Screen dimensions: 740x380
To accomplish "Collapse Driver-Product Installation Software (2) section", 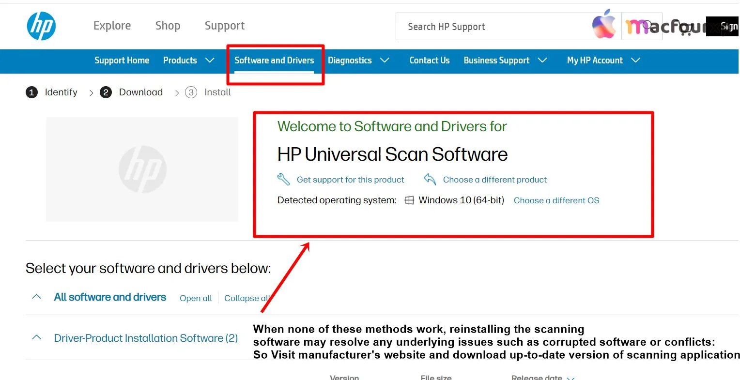I will click(x=36, y=338).
